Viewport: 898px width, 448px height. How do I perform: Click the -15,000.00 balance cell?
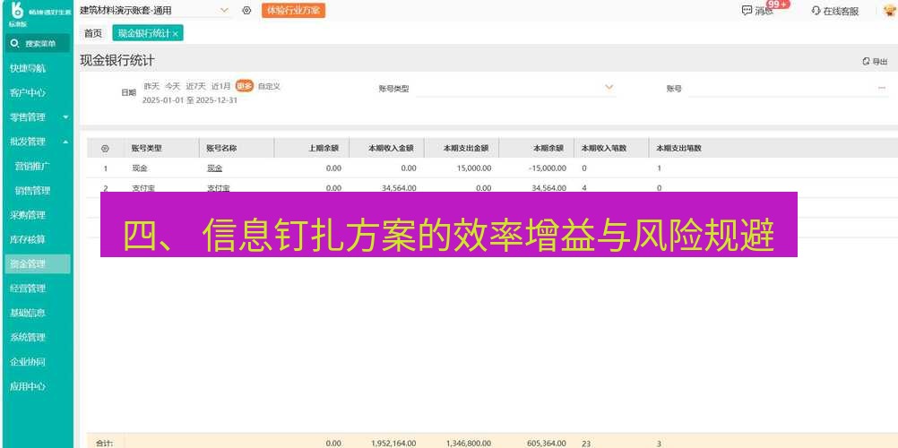coord(546,168)
